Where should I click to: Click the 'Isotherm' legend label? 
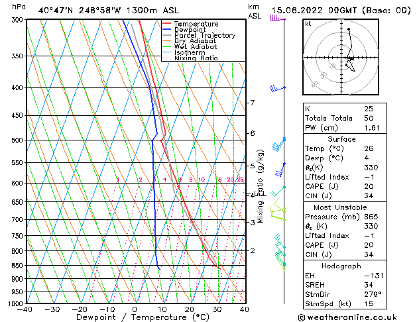coord(190,52)
